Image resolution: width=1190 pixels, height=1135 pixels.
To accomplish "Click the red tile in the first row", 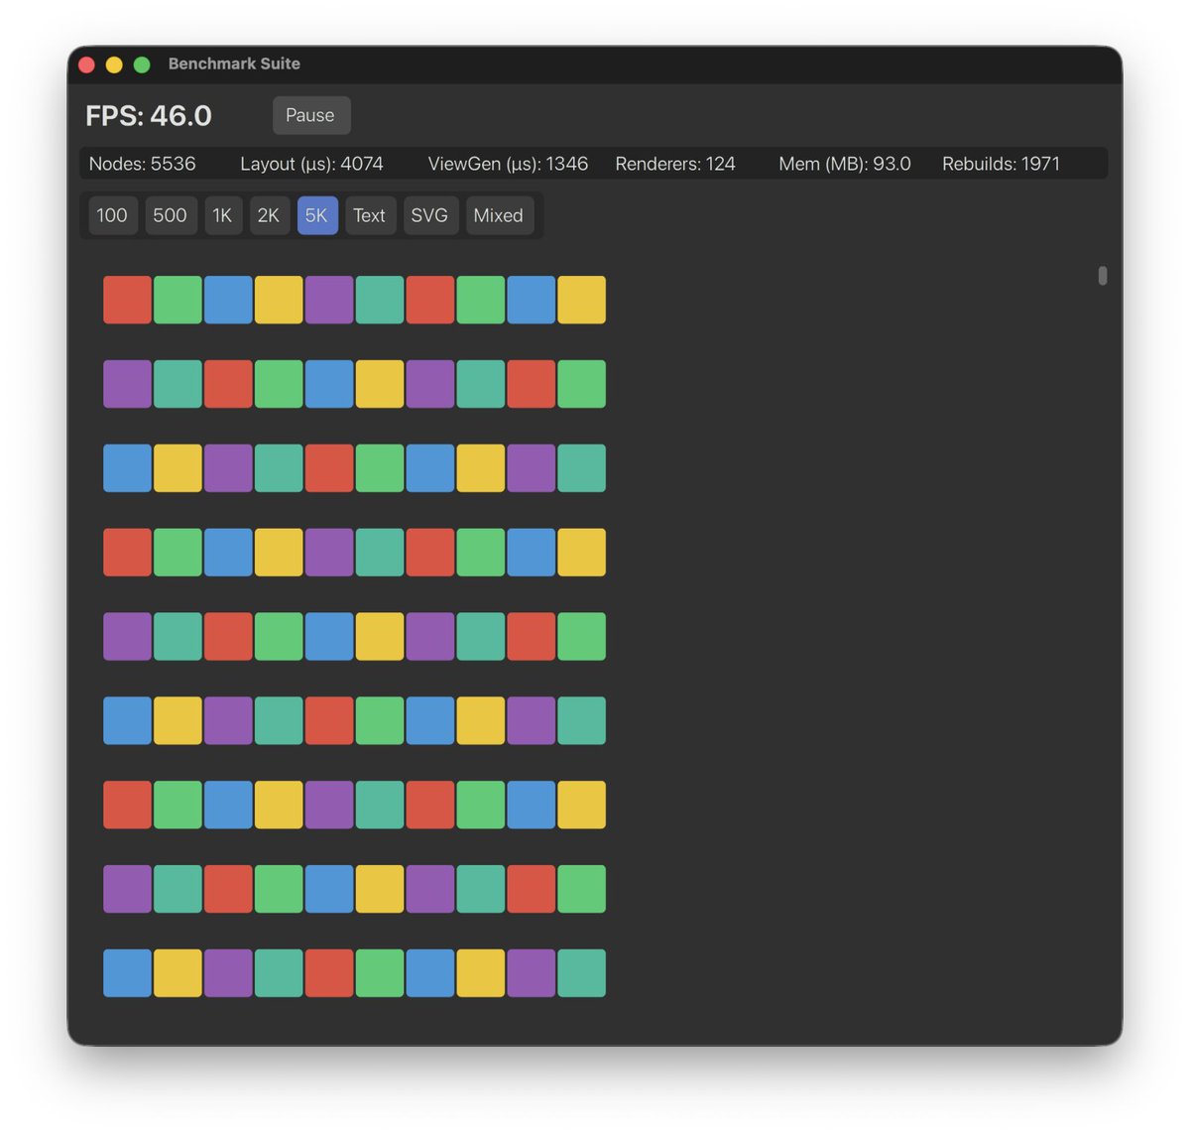I will click(127, 298).
